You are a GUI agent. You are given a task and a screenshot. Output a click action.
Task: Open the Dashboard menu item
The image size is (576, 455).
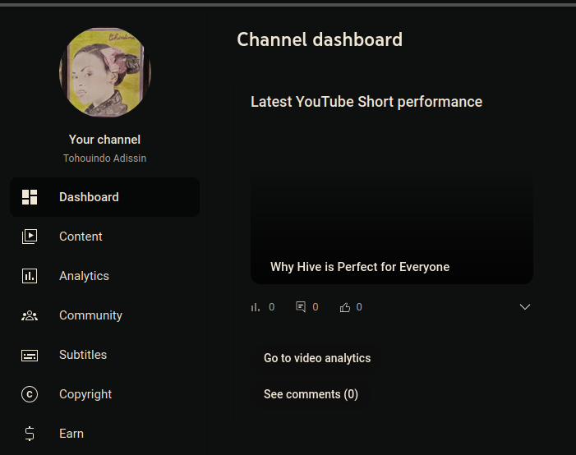[104, 197]
